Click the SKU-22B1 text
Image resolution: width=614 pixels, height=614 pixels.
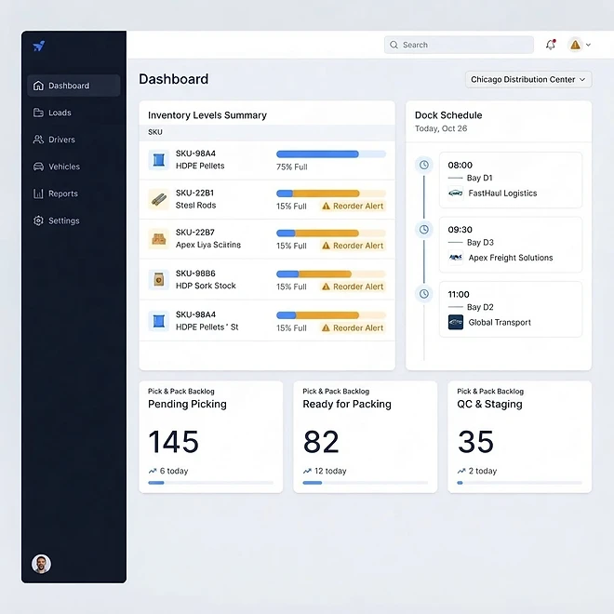(x=194, y=193)
